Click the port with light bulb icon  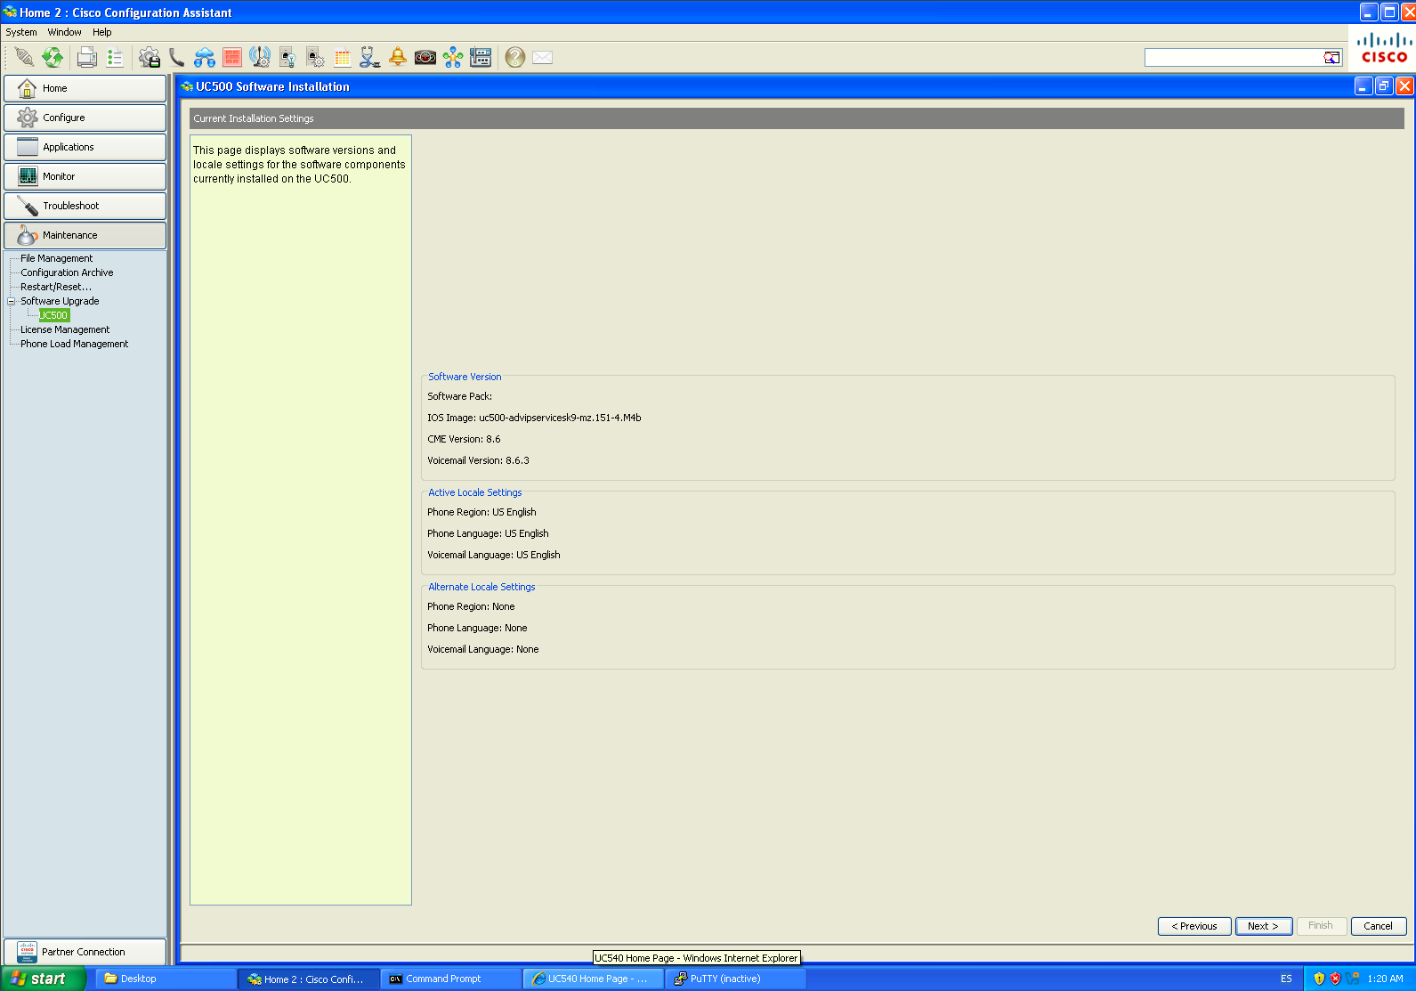(x=287, y=58)
